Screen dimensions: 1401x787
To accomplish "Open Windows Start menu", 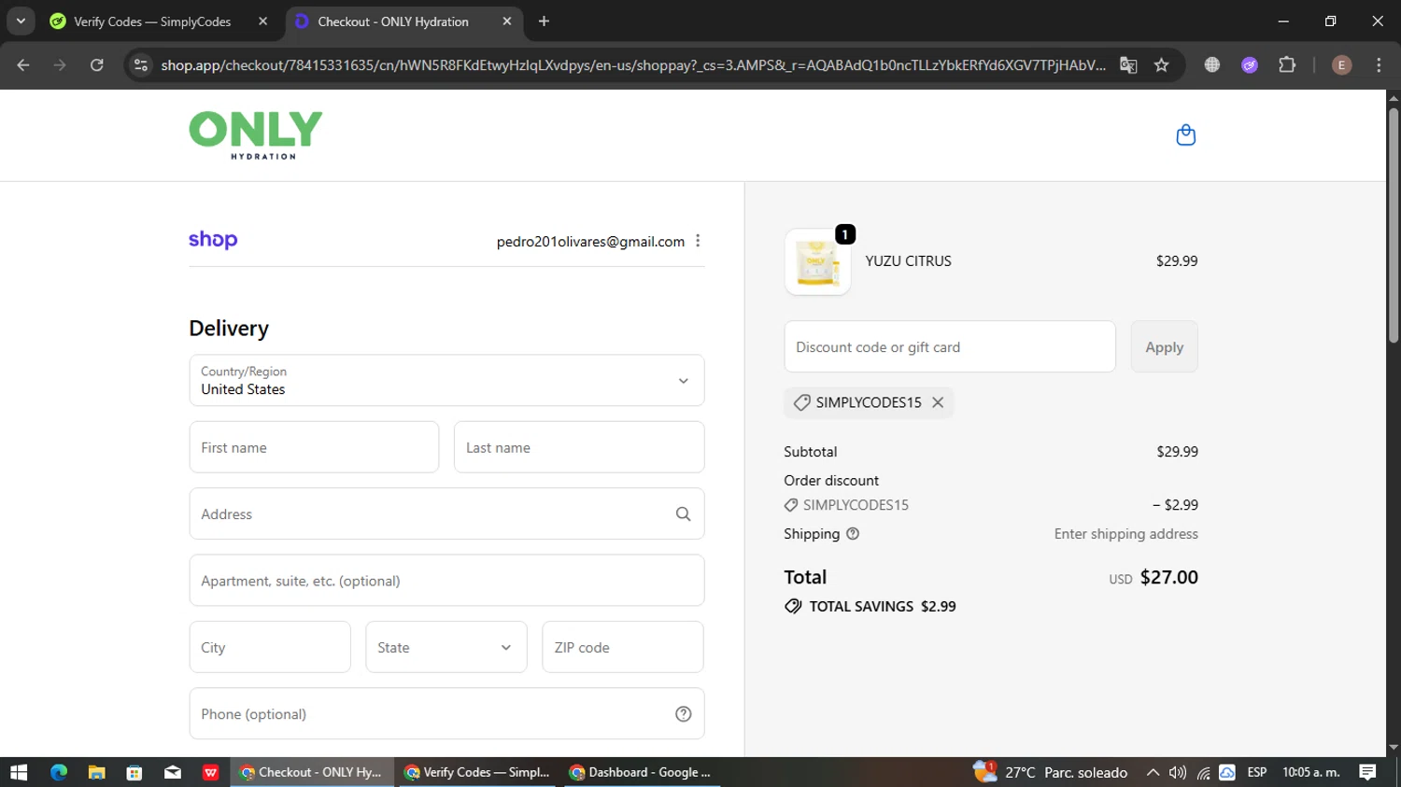I will pyautogui.click(x=19, y=772).
